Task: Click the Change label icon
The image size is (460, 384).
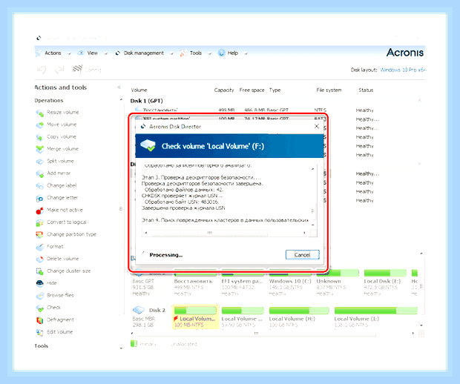Action: pyautogui.click(x=40, y=186)
